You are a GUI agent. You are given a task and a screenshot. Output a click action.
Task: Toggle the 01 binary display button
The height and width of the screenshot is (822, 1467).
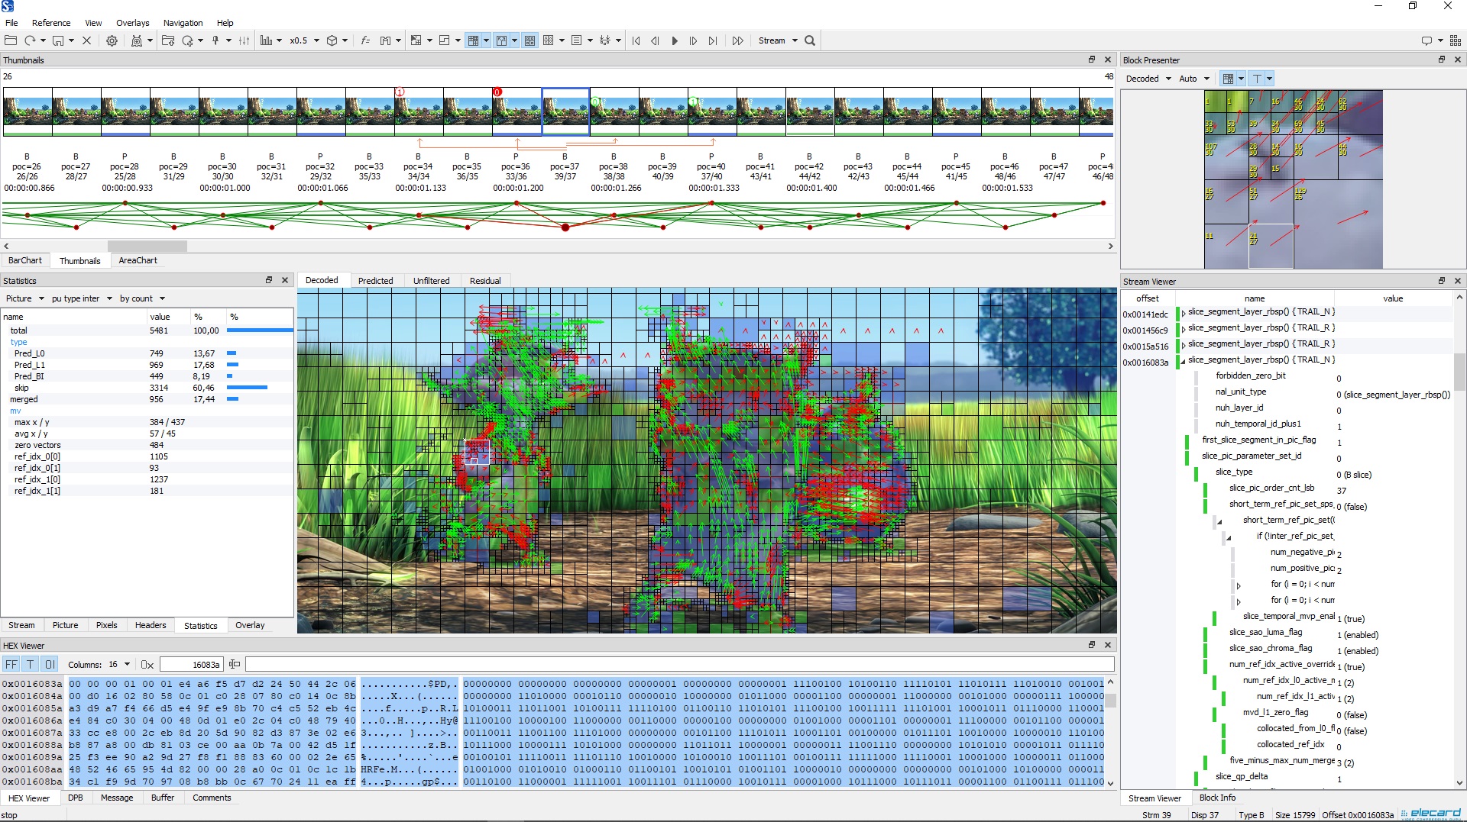click(x=49, y=665)
